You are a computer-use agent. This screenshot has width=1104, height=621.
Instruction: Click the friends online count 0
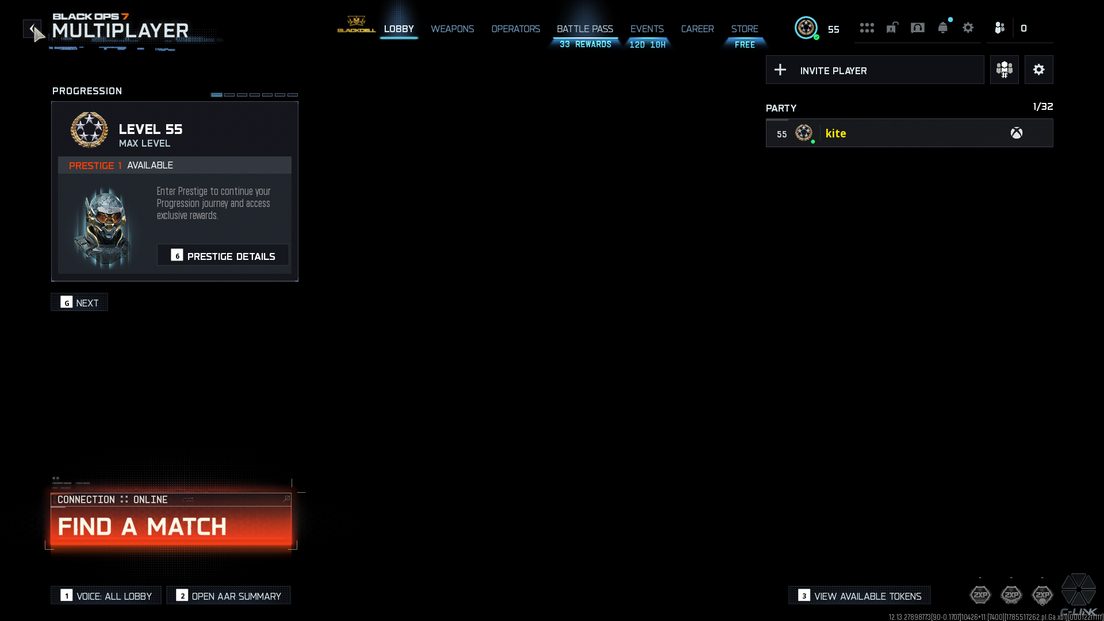pos(1023,28)
